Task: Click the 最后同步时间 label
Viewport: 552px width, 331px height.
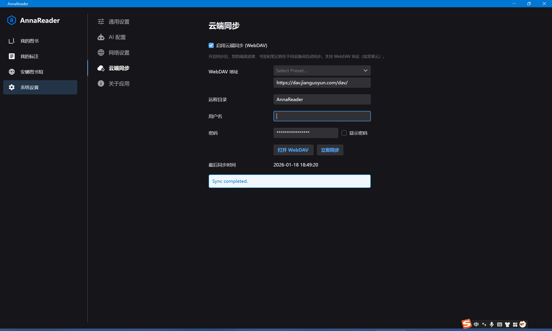Action: point(222,164)
